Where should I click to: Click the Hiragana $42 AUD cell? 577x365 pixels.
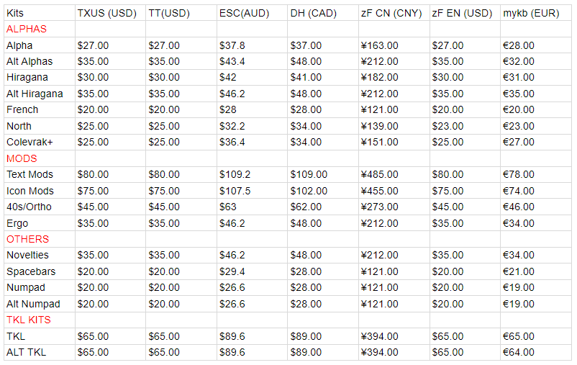(229, 78)
